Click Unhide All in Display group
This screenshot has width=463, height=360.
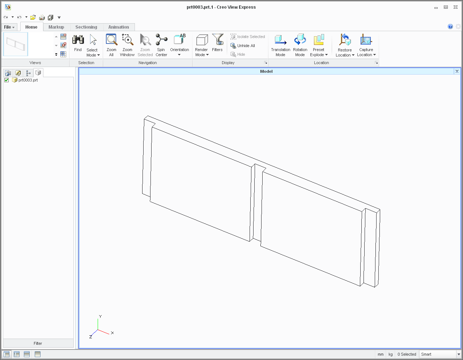(x=243, y=46)
